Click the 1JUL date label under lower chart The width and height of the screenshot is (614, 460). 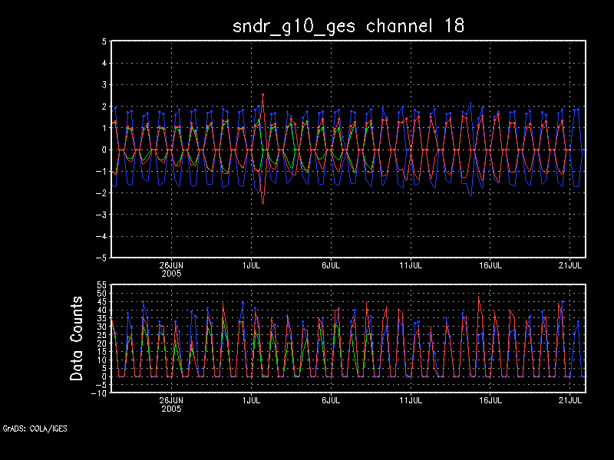[250, 400]
